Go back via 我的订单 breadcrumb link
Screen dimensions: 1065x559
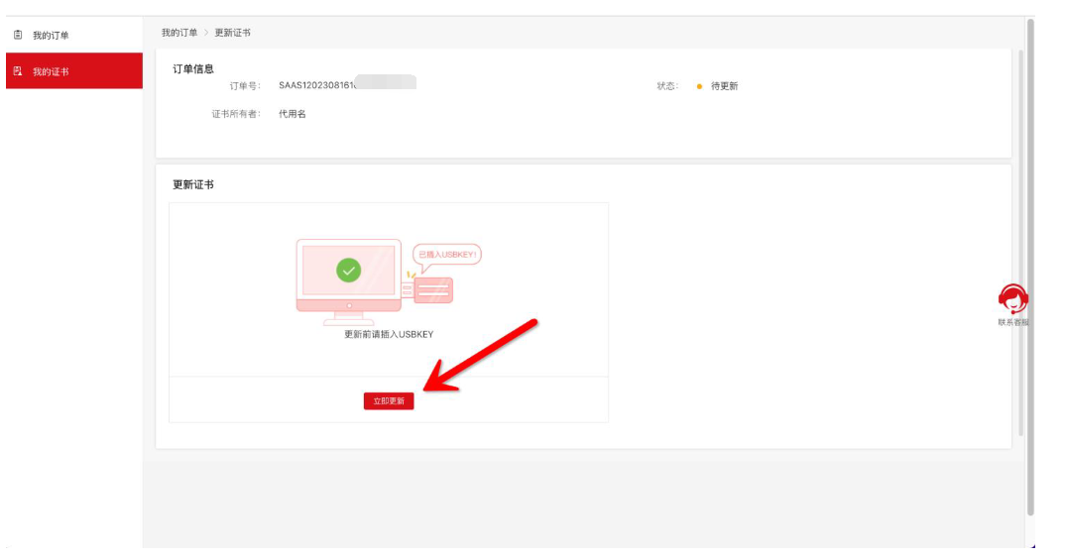point(179,34)
